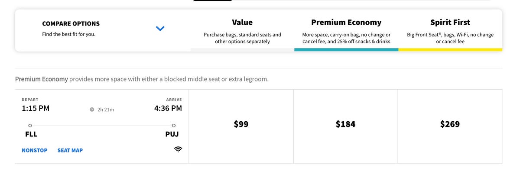Click the Wi-Fi icon on the flight
The image size is (520, 178).
[x=178, y=150]
